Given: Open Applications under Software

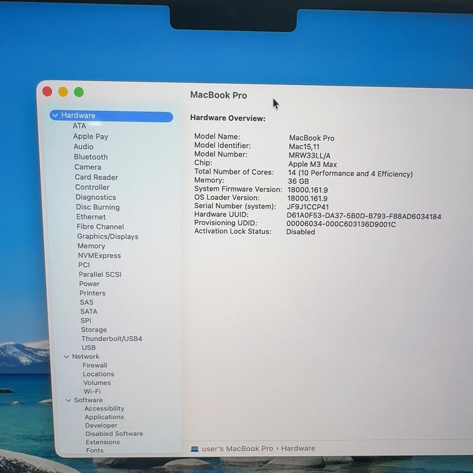Looking at the screenshot, I should (104, 417).
